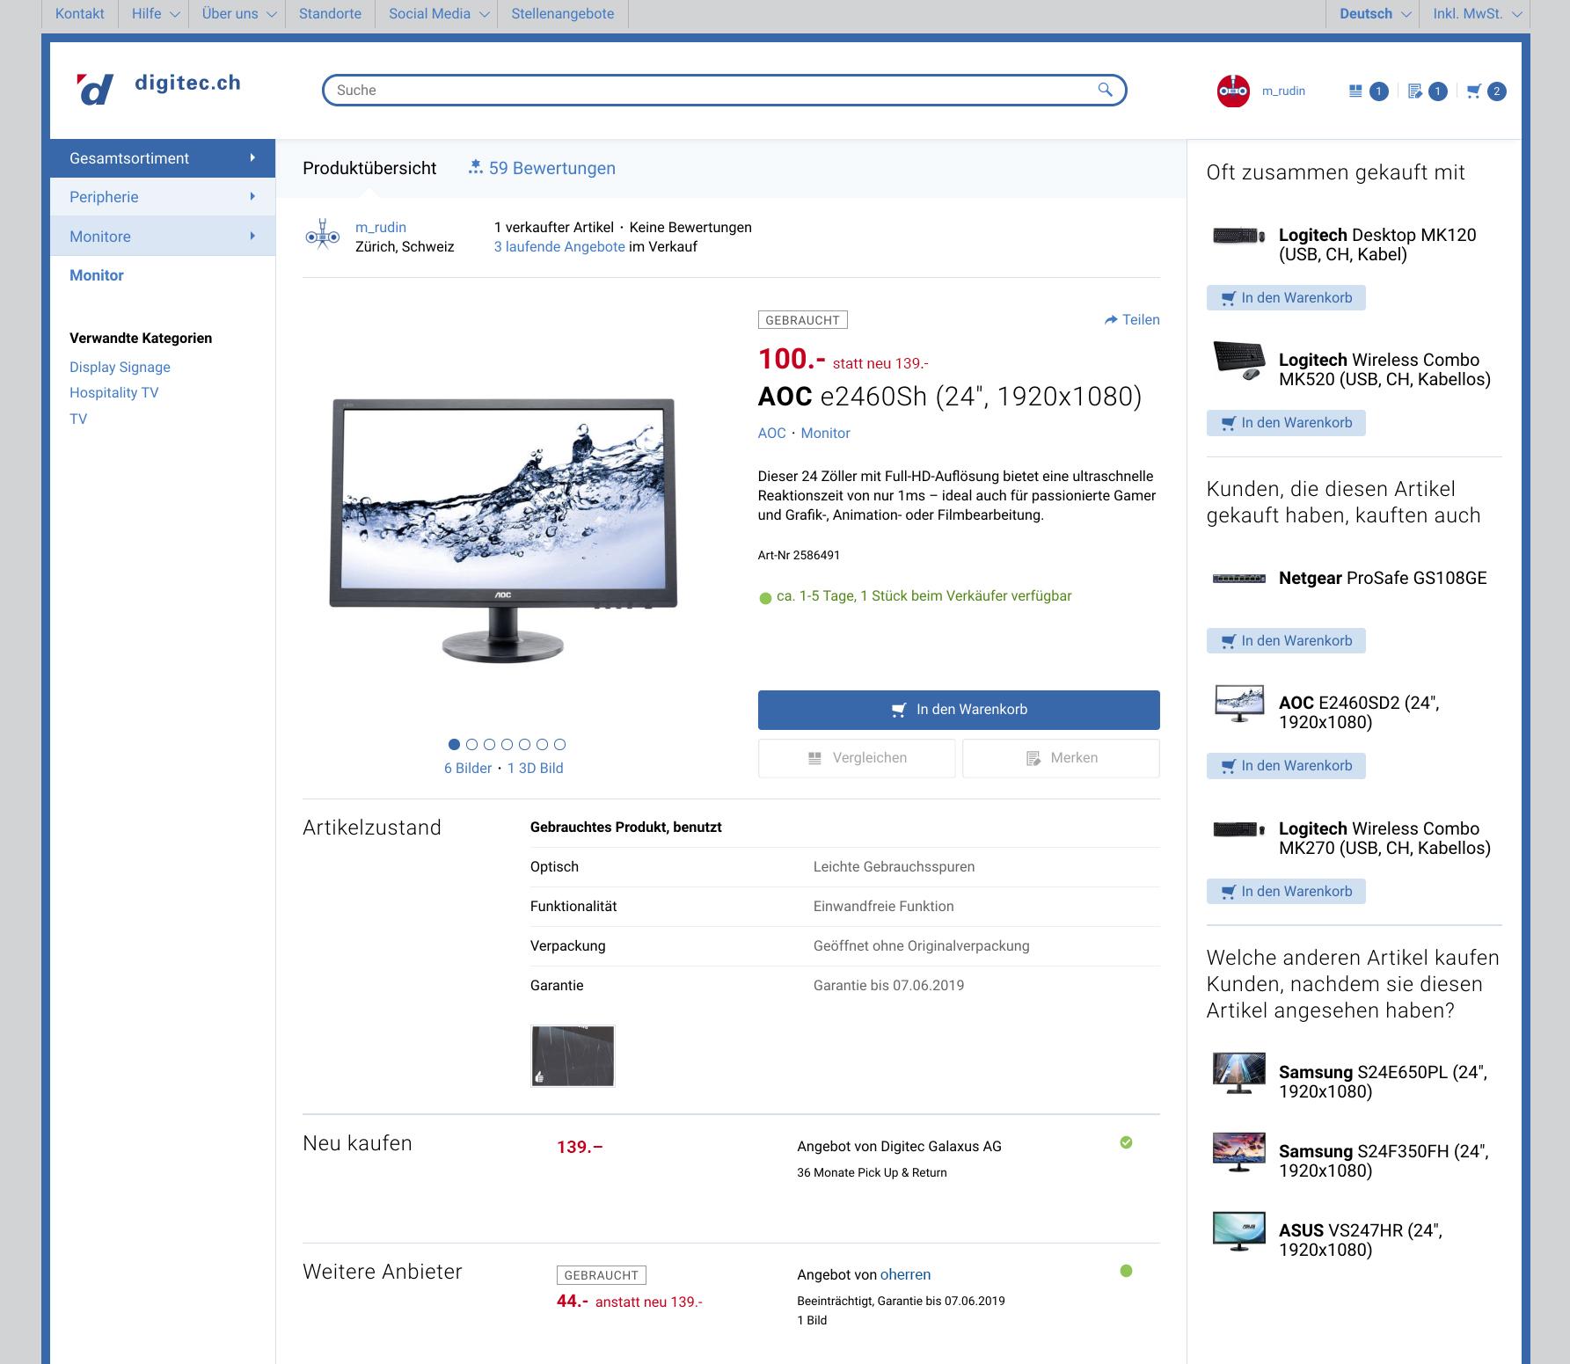Open 3 laufende Angebote link
1570x1364 pixels.
pos(559,246)
